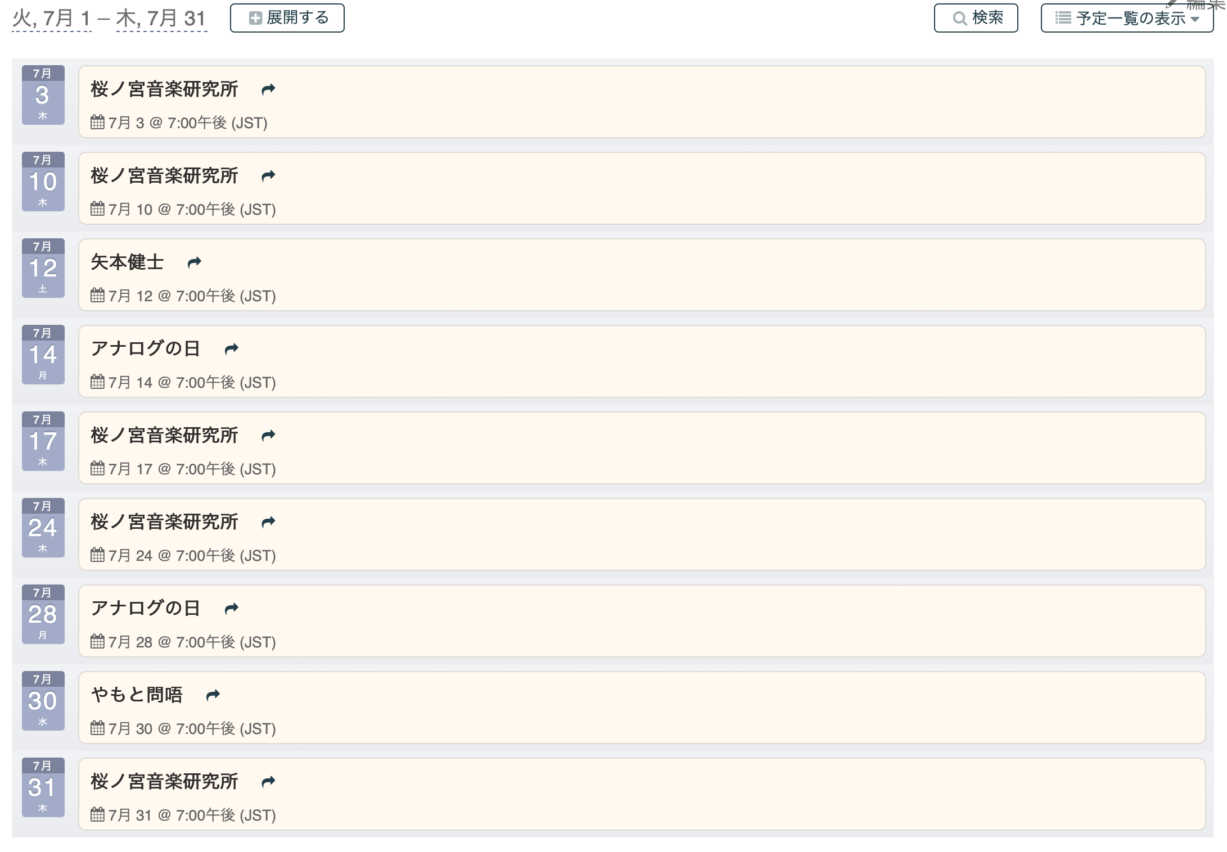The height and width of the screenshot is (852, 1227).
Task: Click share arrow icon for July 3 event
Action: [268, 89]
